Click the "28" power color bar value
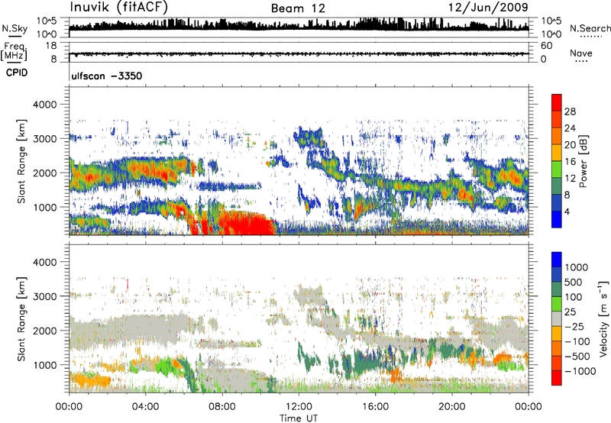611x423 pixels. tap(570, 111)
